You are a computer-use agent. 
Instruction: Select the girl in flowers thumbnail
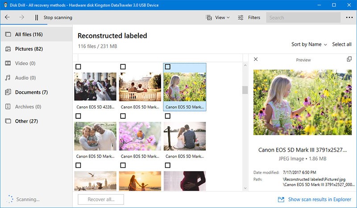(x=185, y=87)
